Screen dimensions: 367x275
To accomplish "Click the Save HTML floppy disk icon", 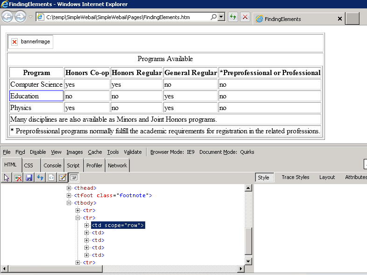I will pos(29,178).
